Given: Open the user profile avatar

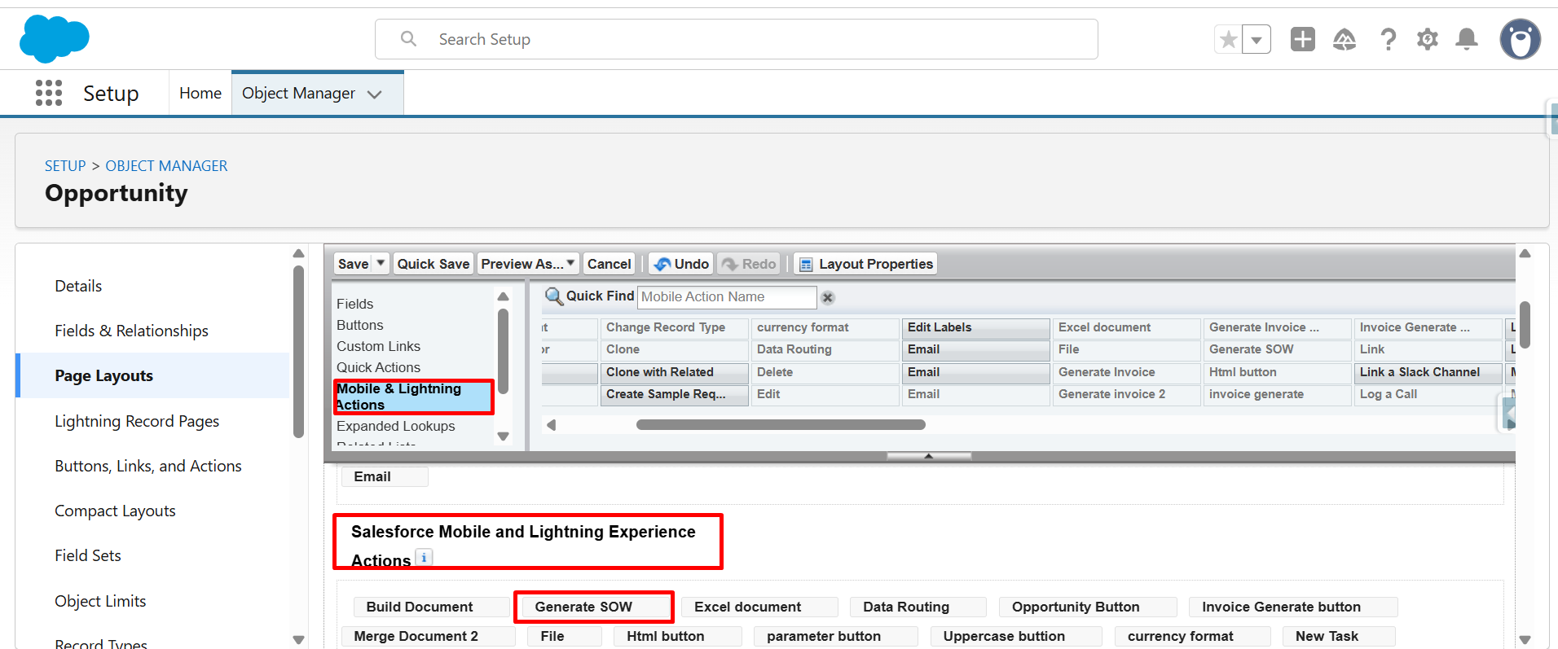Looking at the screenshot, I should [x=1520, y=39].
